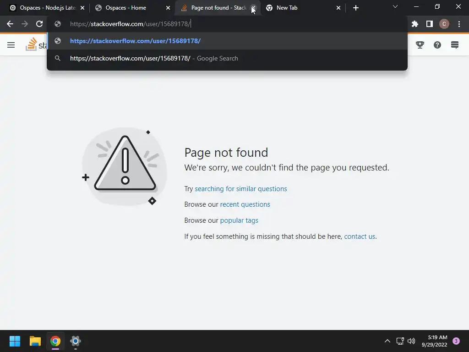Open Stack Overflow help icon
469x352 pixels.
(437, 45)
